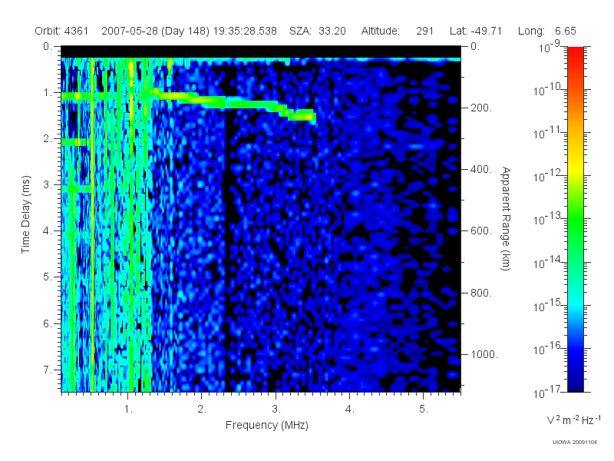
Task: Click the '800.' apparent range tick label
Action: (481, 293)
